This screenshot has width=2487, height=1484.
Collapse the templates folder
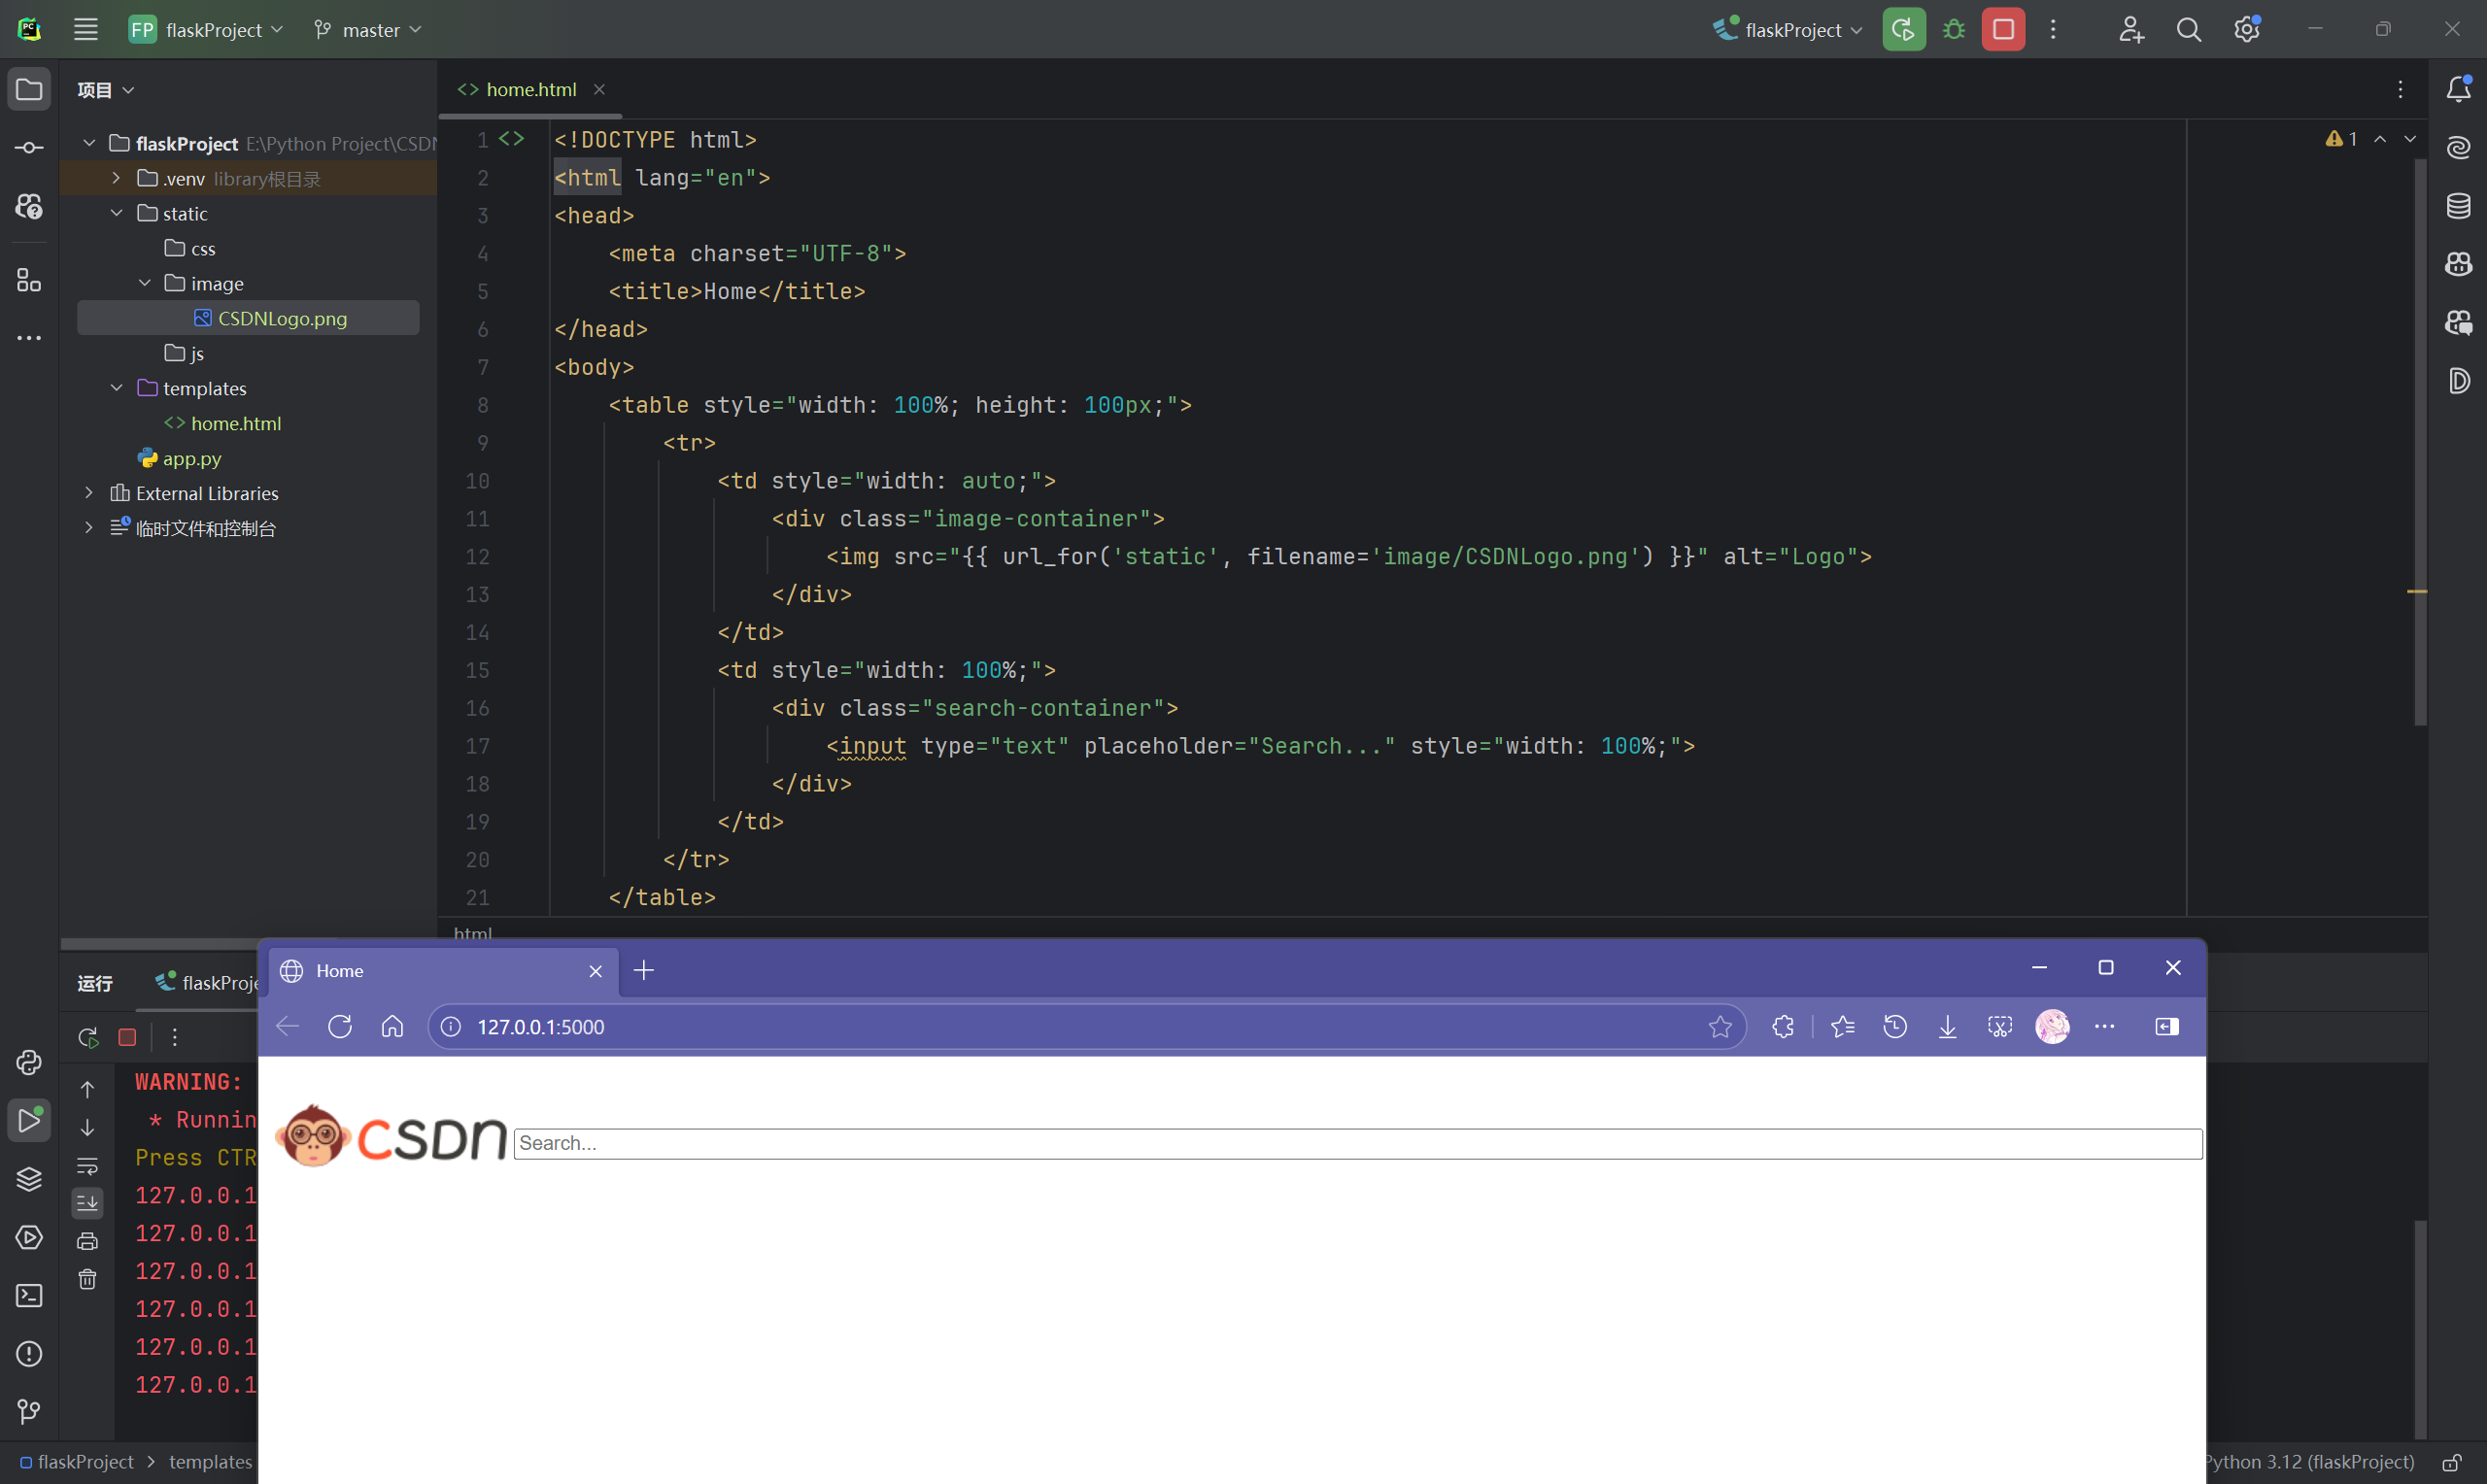[x=116, y=388]
